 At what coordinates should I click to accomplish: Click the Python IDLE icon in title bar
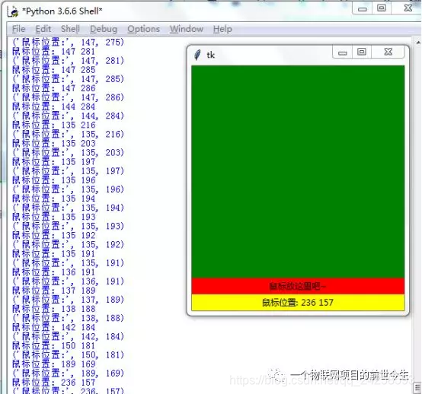coord(14,11)
